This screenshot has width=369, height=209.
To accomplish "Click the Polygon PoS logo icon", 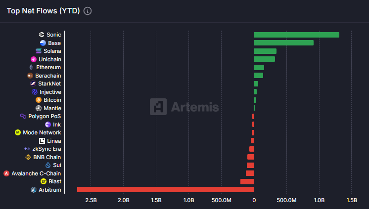I will click(23, 116).
